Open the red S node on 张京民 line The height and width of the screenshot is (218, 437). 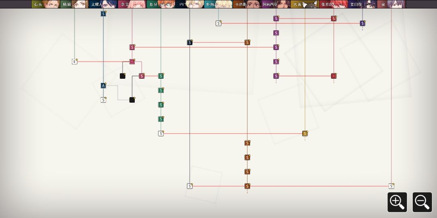click(x=333, y=19)
